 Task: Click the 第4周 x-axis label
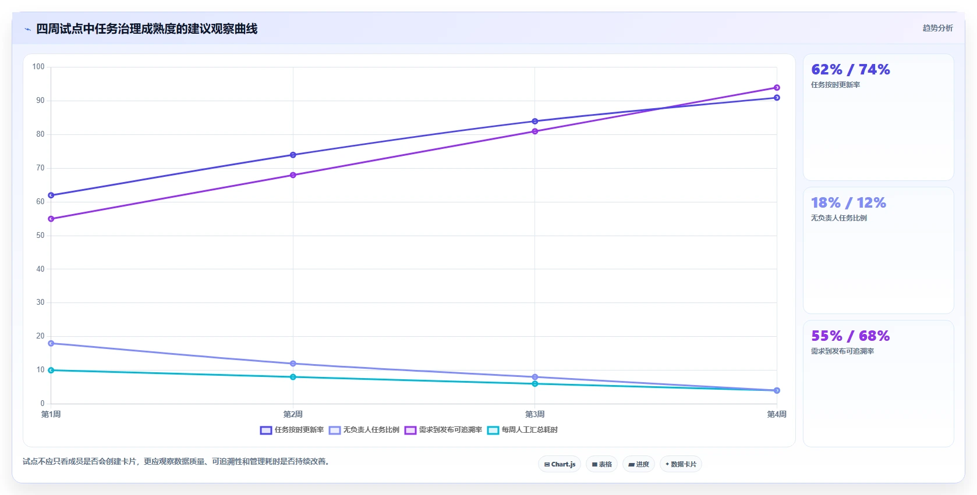pyautogui.click(x=777, y=414)
